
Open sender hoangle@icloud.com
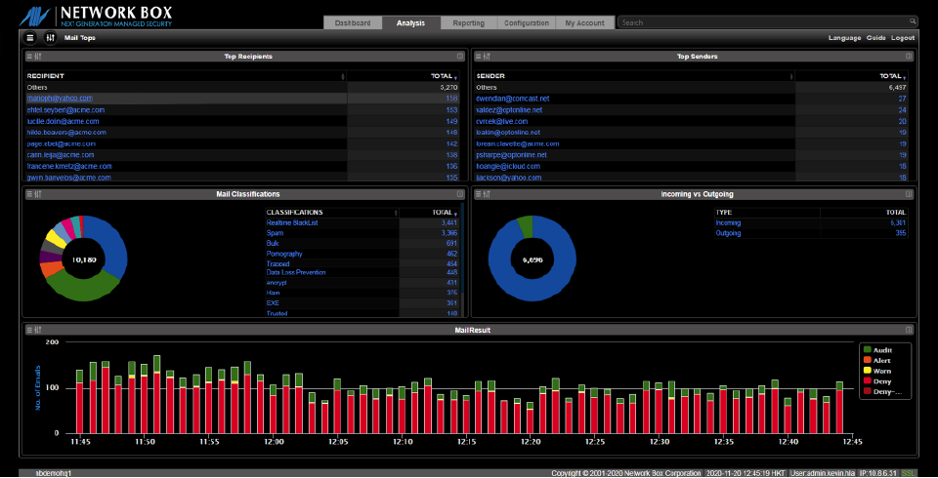[x=508, y=166]
